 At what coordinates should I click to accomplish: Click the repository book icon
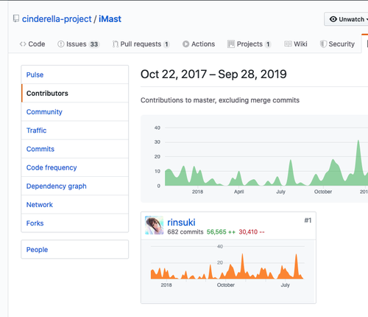[x=16, y=19]
